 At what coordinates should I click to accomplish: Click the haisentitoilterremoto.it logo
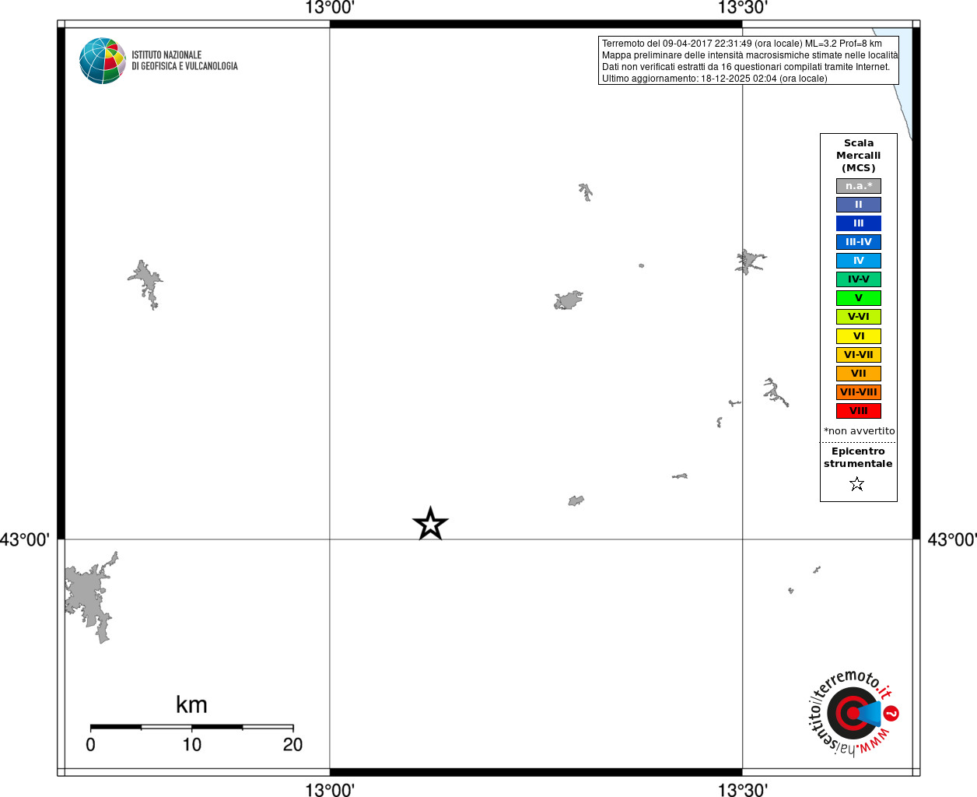tap(853, 712)
